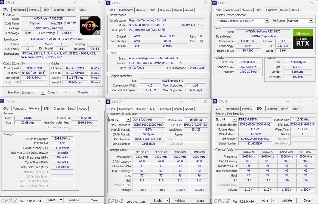The width and height of the screenshot is (318, 204).
Task: Click the CPU-Z title icon of the motherboard window
Action: [108, 3]
